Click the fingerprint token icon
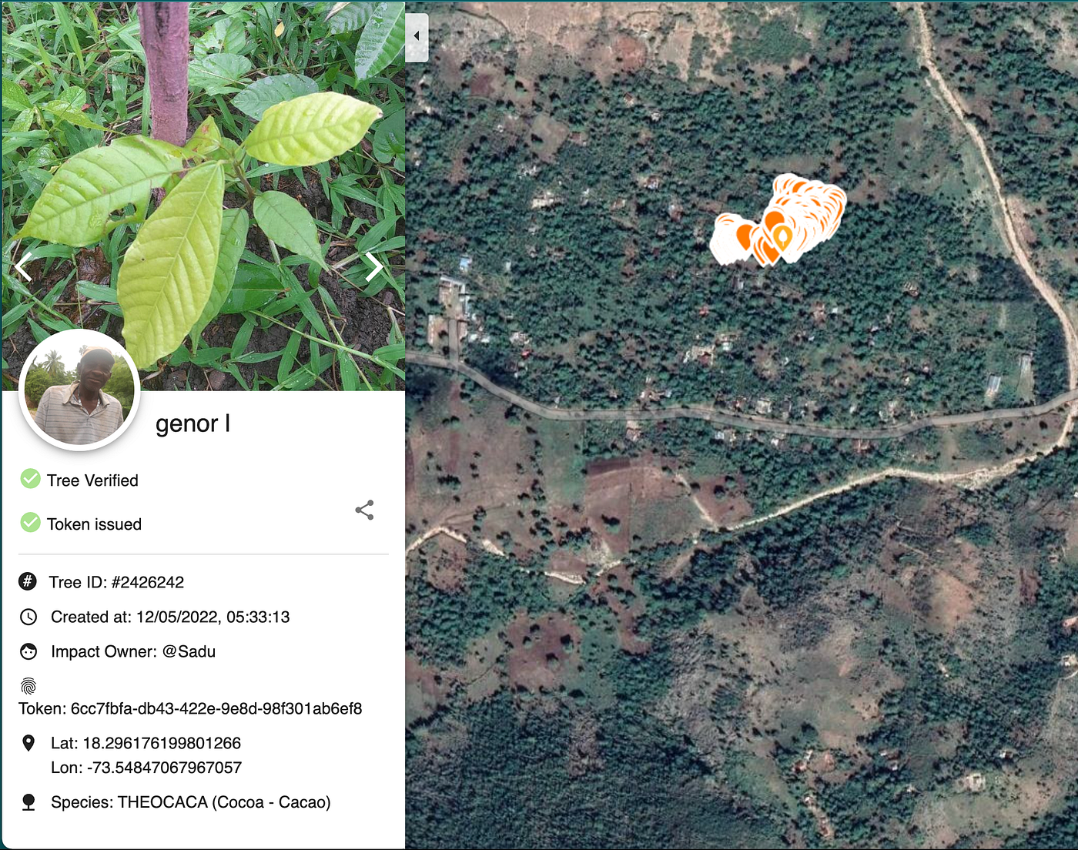This screenshot has height=850, width=1078. pos(28,686)
